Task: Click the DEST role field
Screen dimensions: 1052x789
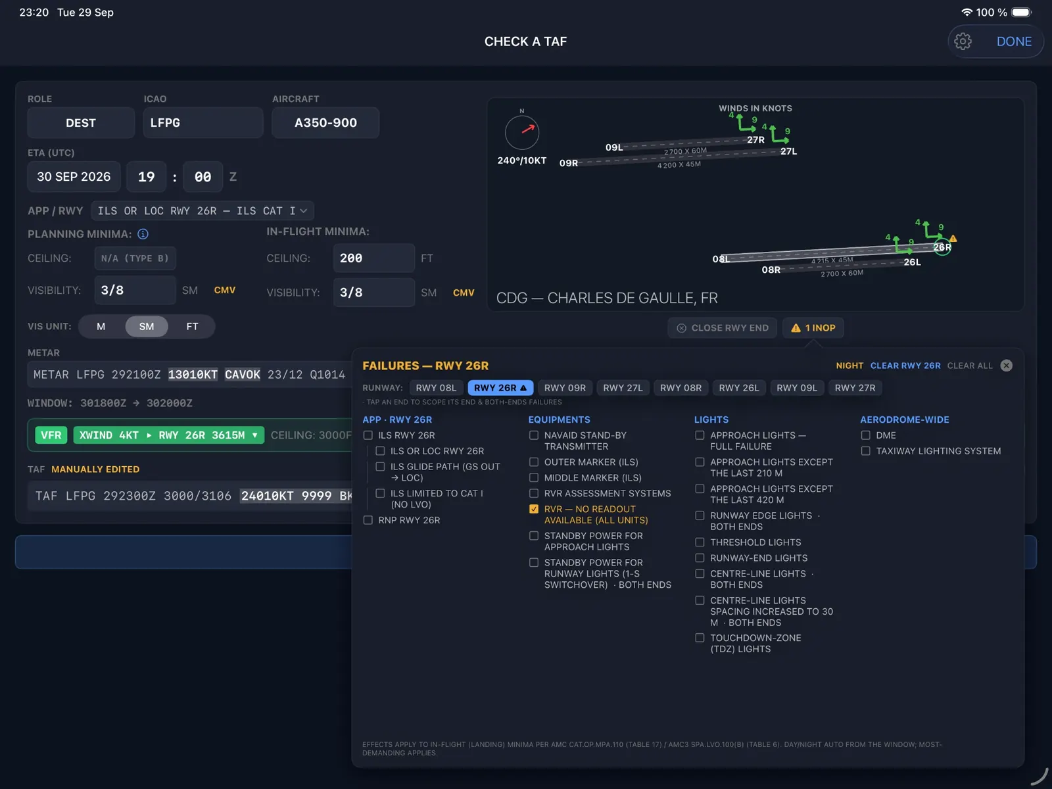Action: (81, 123)
